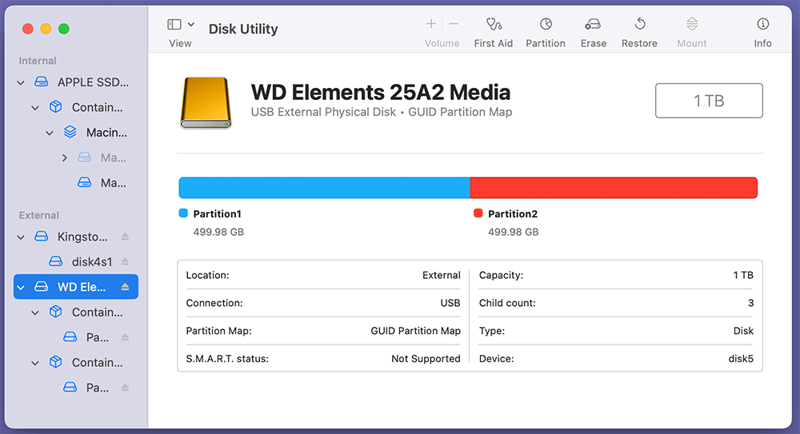Collapse first Contain... under WD Elements
The image size is (800, 434).
35,313
